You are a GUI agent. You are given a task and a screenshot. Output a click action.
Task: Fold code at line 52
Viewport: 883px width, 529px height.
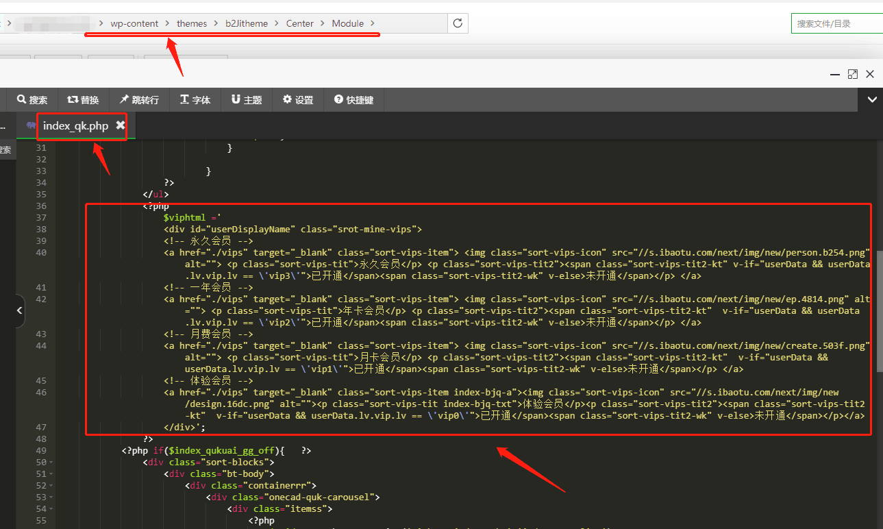(53, 486)
